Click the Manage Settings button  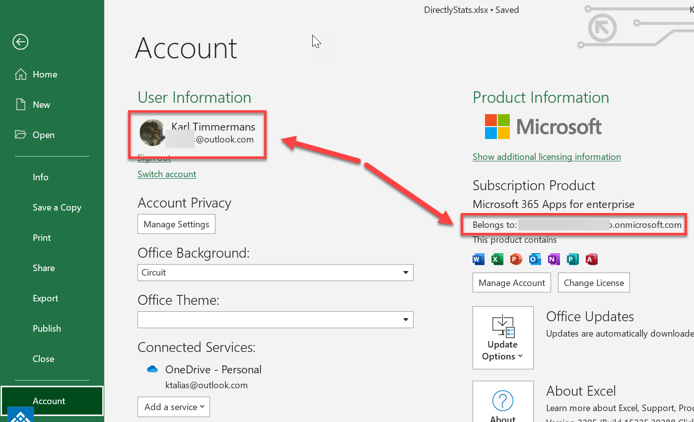[x=176, y=224]
